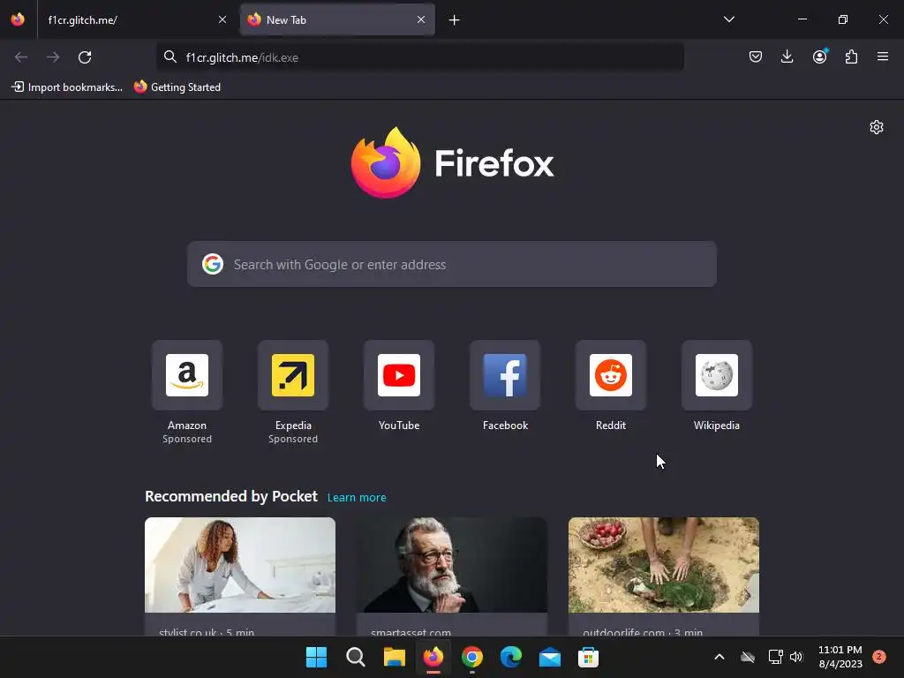
Task: Close the New Tab tab
Action: coord(421,19)
